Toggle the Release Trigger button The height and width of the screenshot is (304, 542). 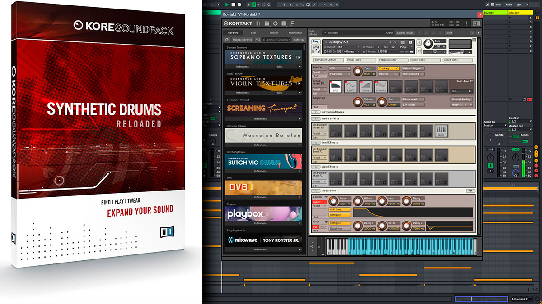pos(413,68)
